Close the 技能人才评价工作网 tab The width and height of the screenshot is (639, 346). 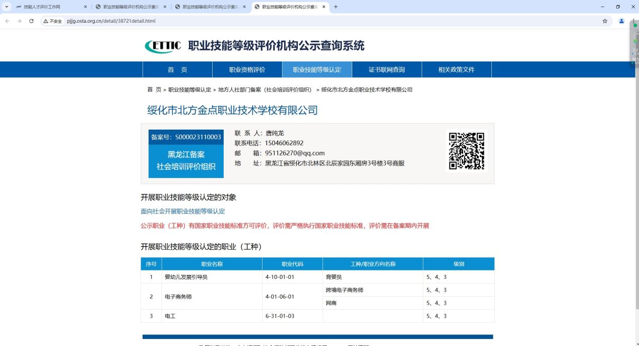click(x=85, y=7)
